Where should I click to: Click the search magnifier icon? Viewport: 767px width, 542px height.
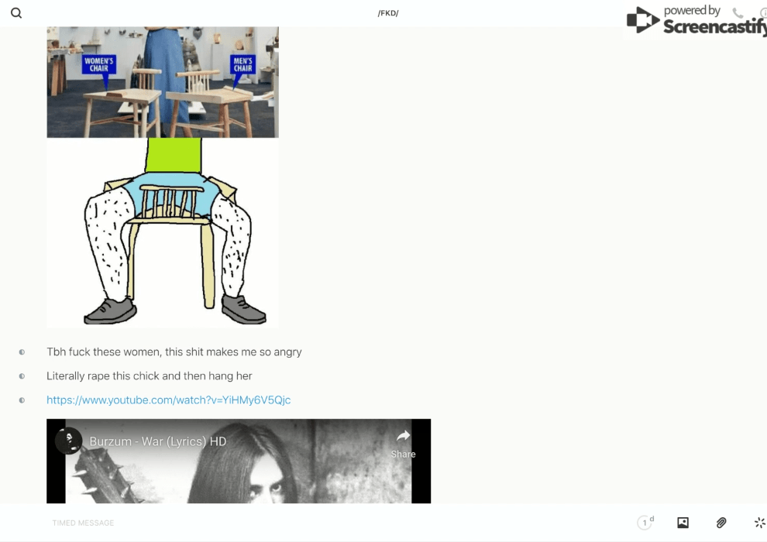[16, 13]
